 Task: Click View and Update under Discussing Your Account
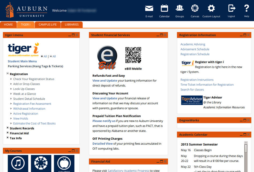[x=105, y=98]
